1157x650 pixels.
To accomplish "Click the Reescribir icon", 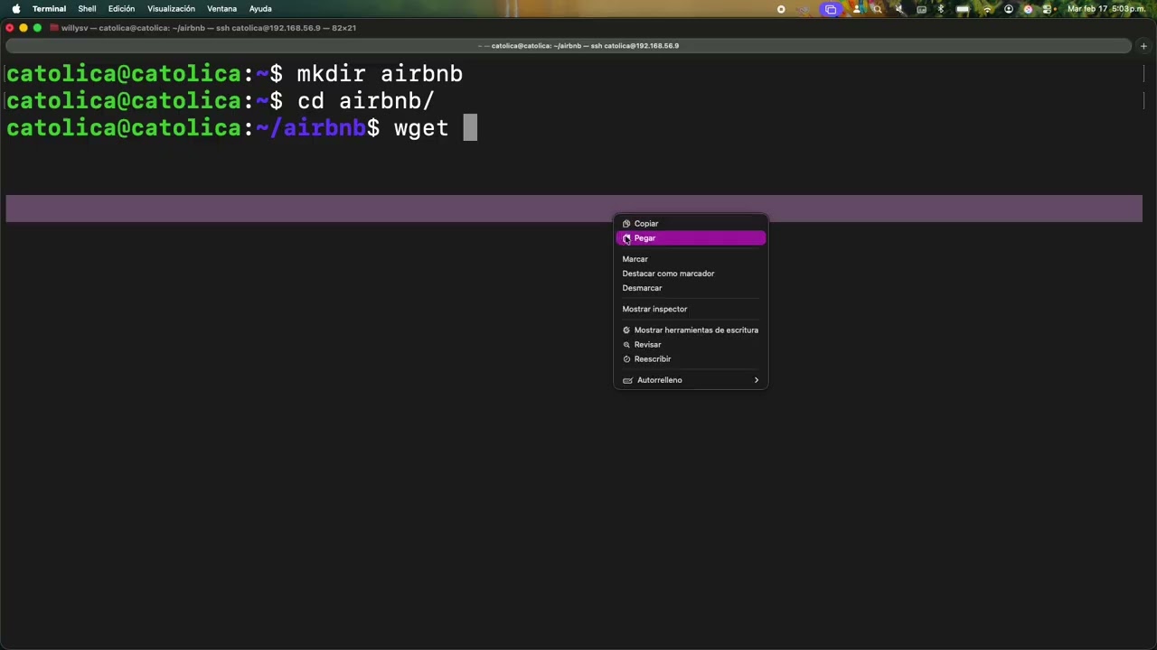I will (x=626, y=359).
